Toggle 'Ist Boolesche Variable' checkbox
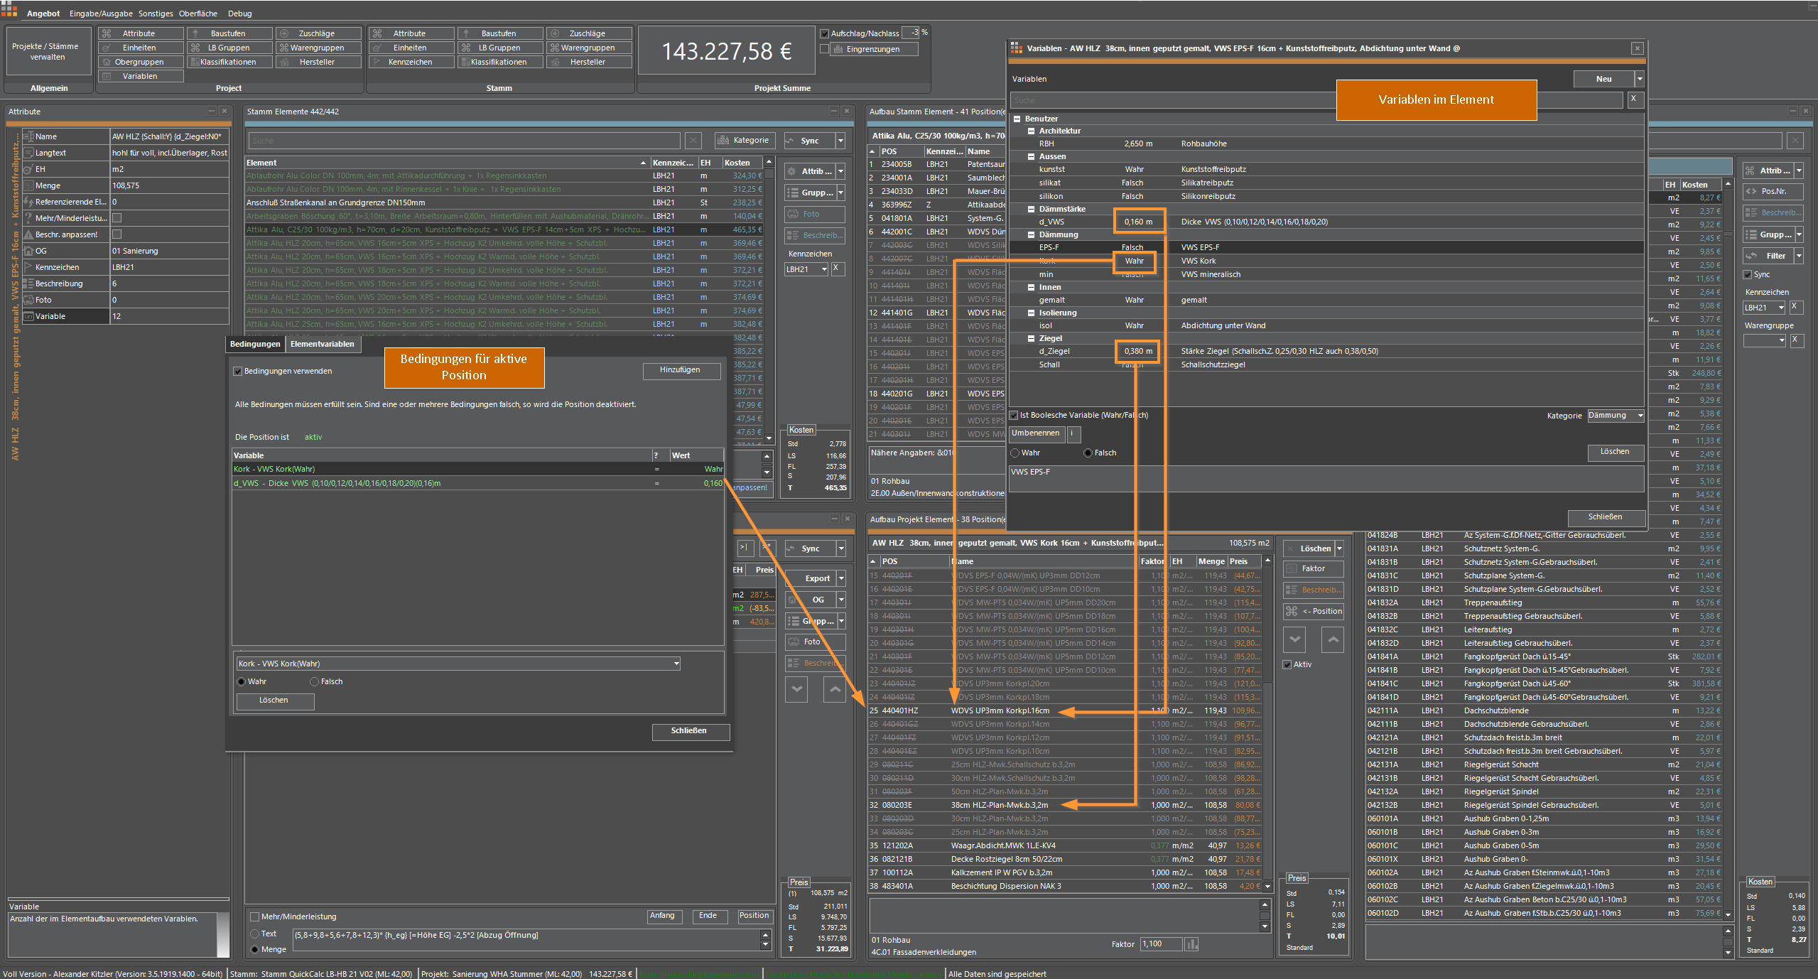Image resolution: width=1818 pixels, height=979 pixels. pos(1014,415)
